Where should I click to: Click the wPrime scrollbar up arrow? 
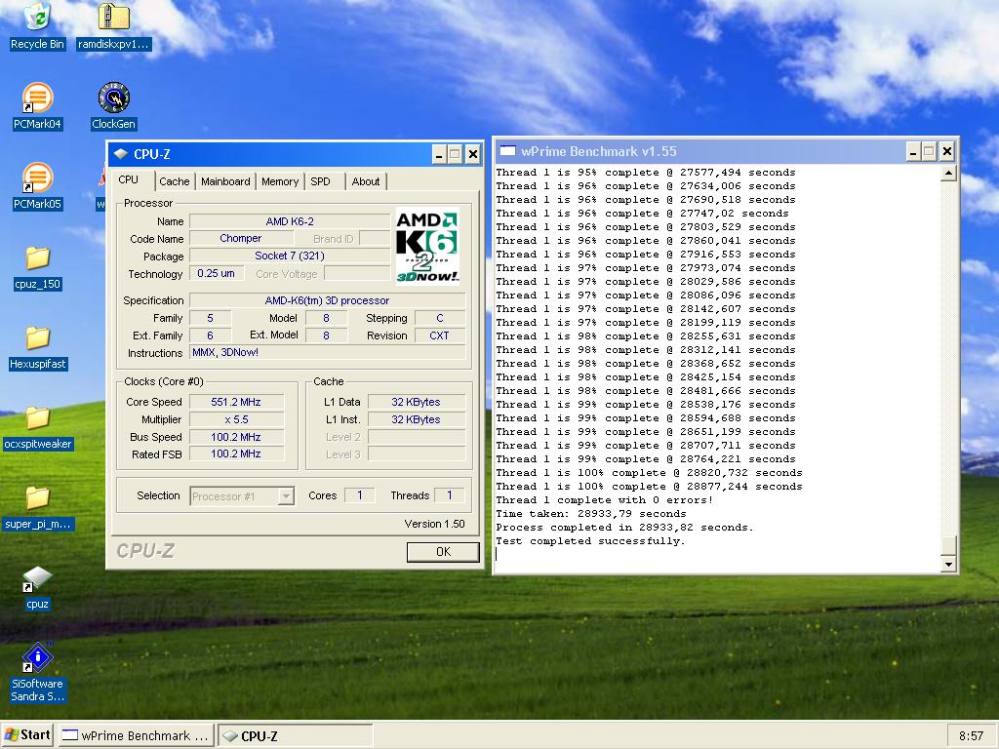click(948, 173)
